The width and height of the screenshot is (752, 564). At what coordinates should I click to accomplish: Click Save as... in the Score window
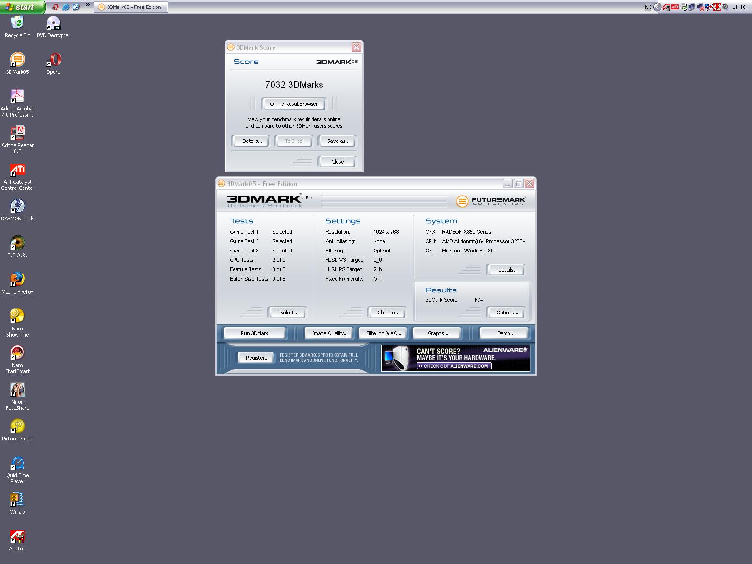tap(338, 141)
